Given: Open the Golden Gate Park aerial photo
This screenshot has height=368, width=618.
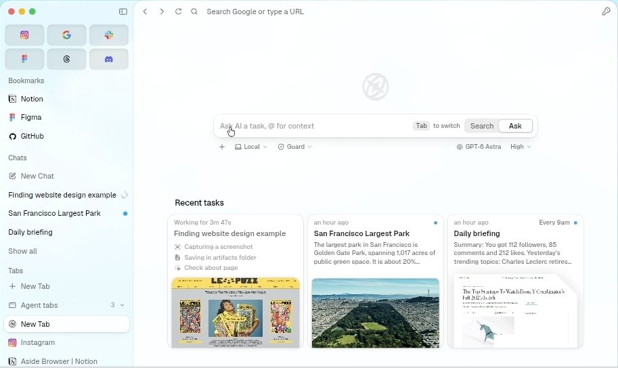Looking at the screenshot, I should (375, 313).
